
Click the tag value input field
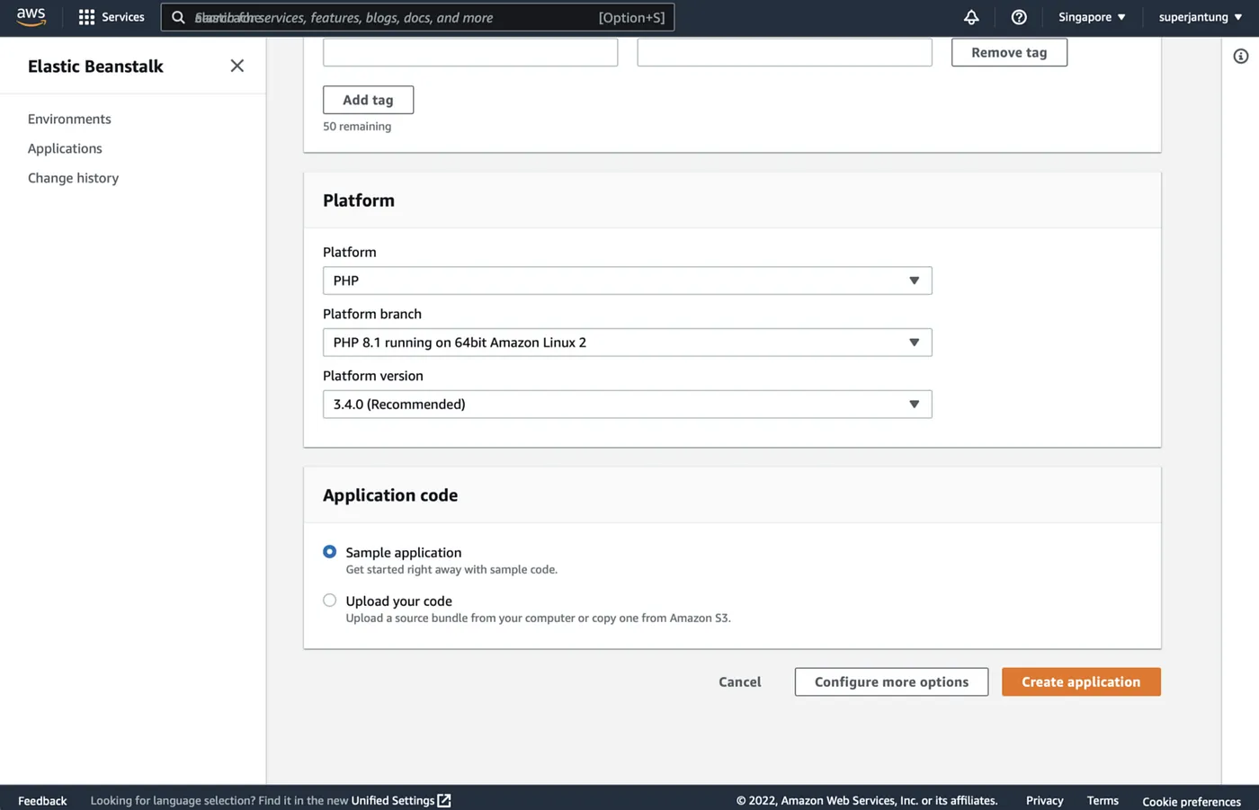[784, 52]
